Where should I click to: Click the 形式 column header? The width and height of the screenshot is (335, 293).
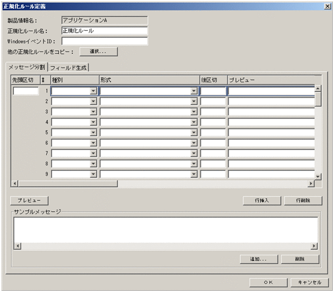click(149, 80)
